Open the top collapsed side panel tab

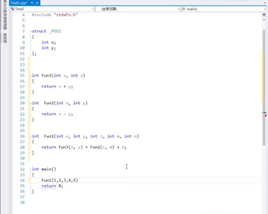(x=5, y=15)
